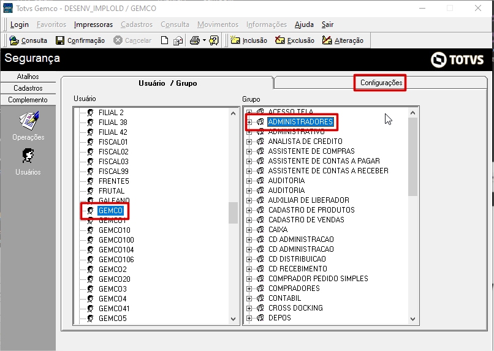This screenshot has width=494, height=351.
Task: Open the Cadastros sidebar section
Action: 28,88
